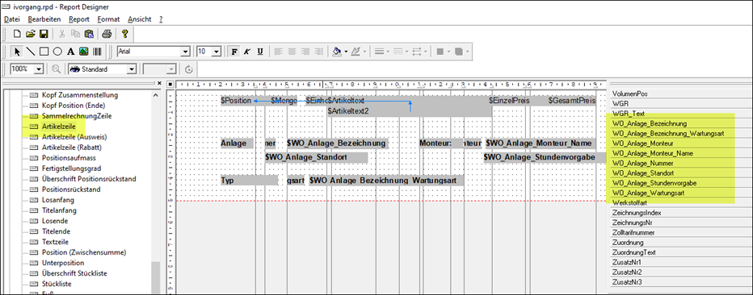Open the font size 10 dropdown
The image size is (753, 295).
coord(216,52)
